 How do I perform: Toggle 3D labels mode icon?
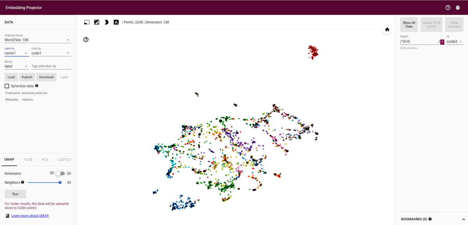click(x=116, y=22)
